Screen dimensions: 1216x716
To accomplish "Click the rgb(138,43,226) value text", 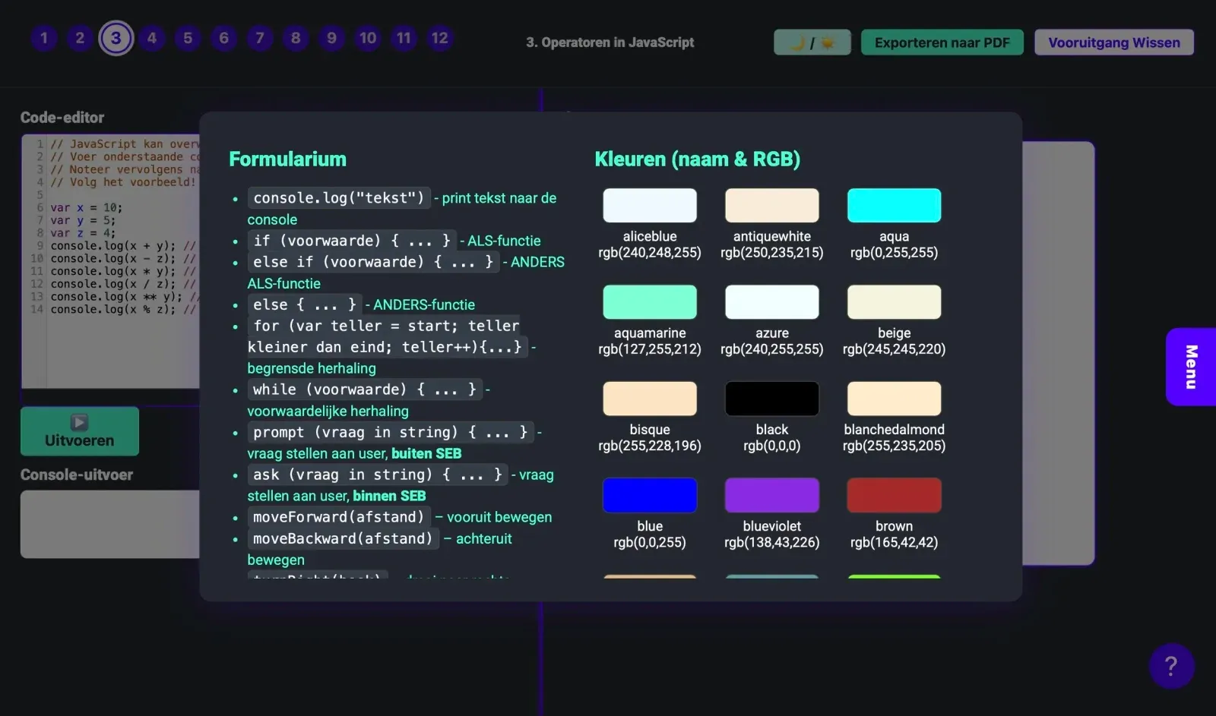I will (x=772, y=542).
